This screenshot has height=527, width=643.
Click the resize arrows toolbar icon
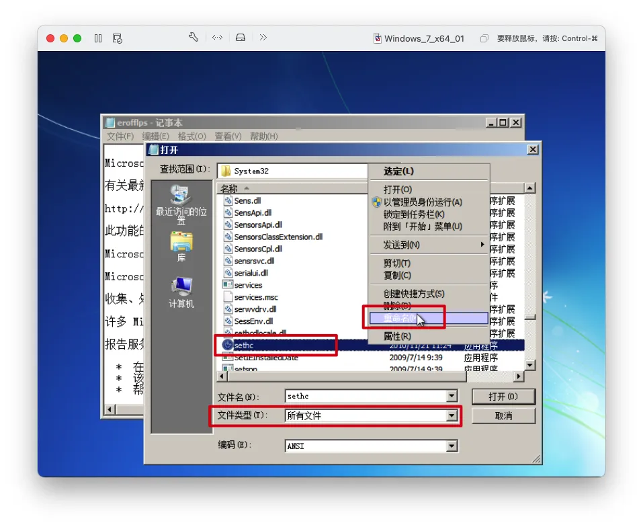pos(217,38)
